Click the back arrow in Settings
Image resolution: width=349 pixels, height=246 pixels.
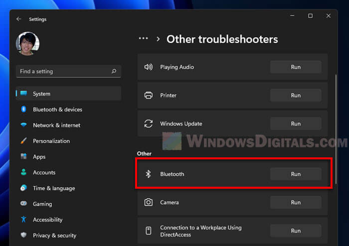tap(19, 19)
